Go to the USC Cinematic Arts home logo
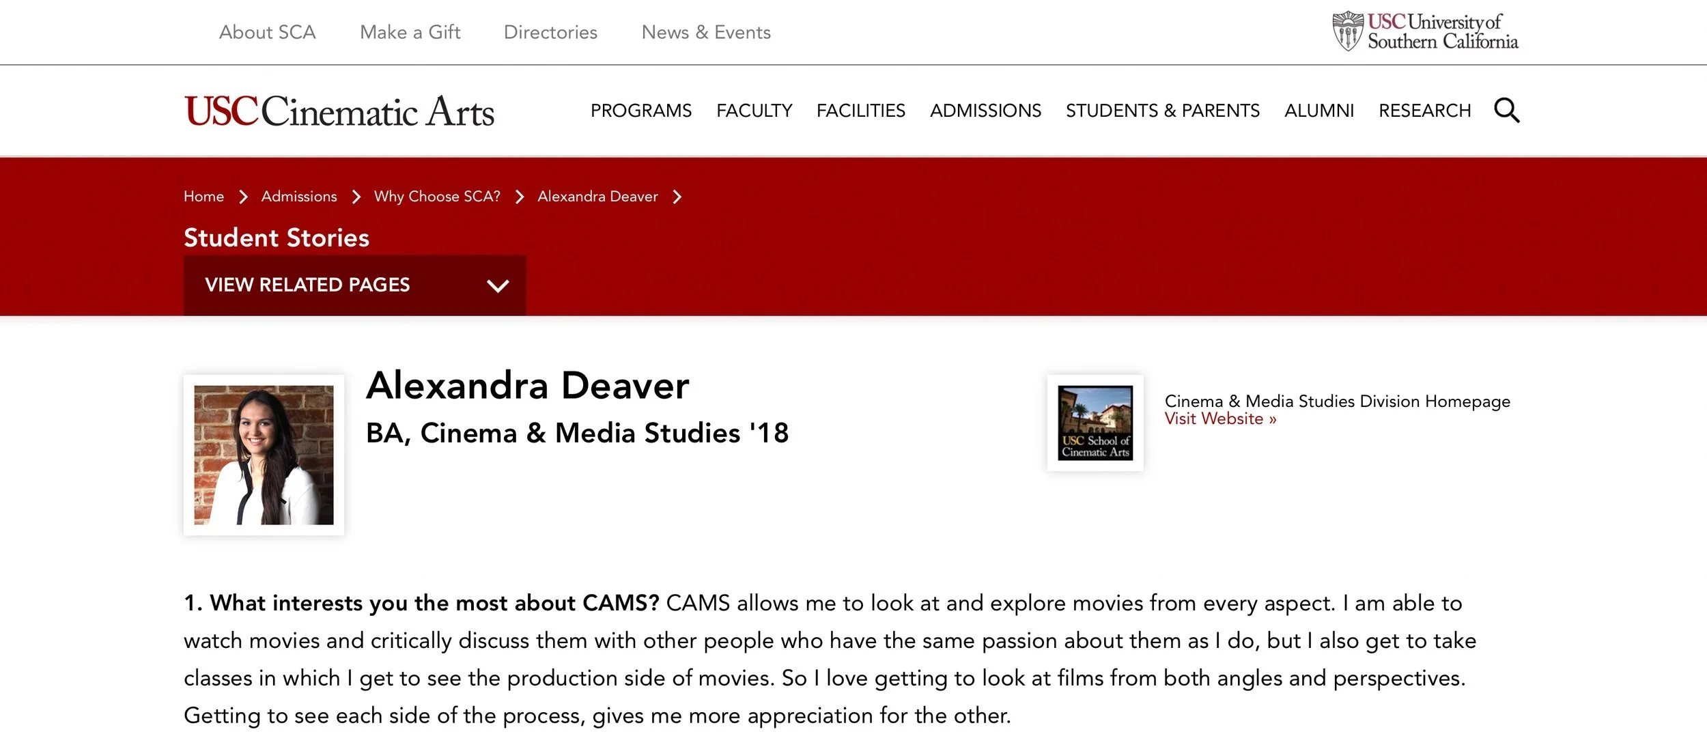Viewport: 1707px width, 734px height. (x=339, y=111)
